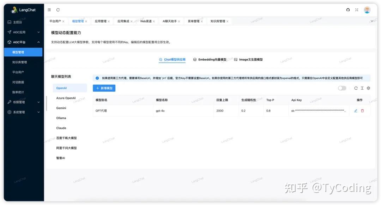Open the table column settings gear
The image size is (381, 205).
point(368,89)
